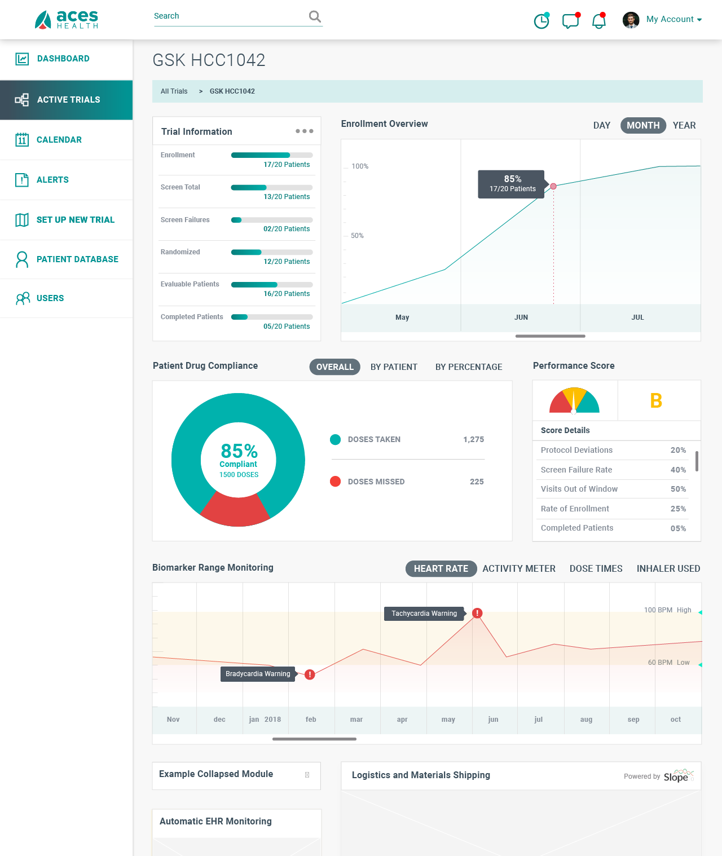Click the Dashboard chart icon in sidebar
This screenshot has width=722, height=856.
pos(22,59)
